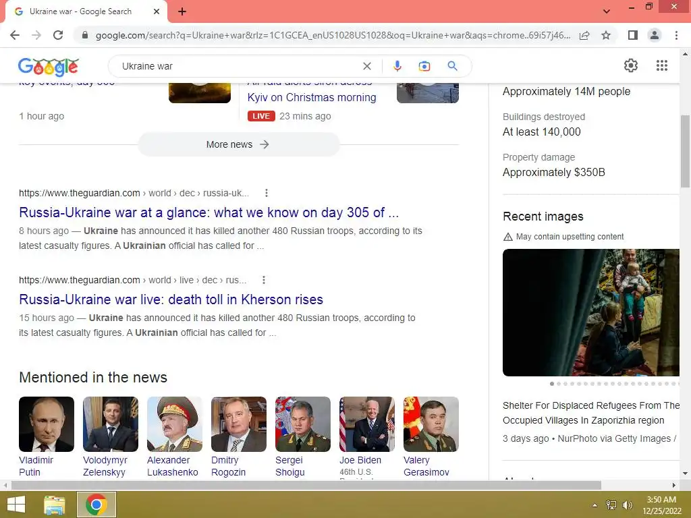
Task: Open 'what we know on day 305' article
Action: pyautogui.click(x=209, y=212)
